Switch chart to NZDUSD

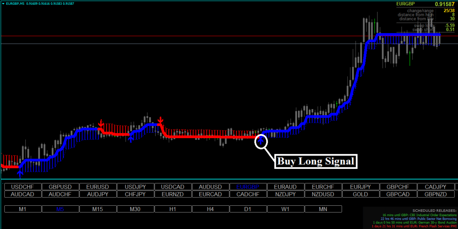[x=323, y=194]
